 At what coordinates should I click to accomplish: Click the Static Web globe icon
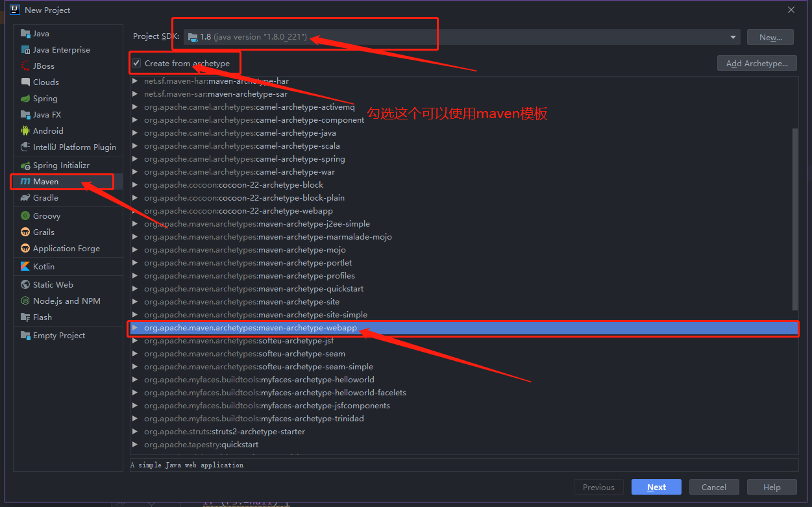pyautogui.click(x=25, y=285)
